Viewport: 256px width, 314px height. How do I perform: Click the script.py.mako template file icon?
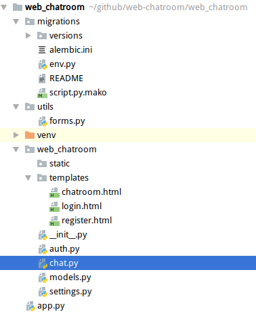42,93
